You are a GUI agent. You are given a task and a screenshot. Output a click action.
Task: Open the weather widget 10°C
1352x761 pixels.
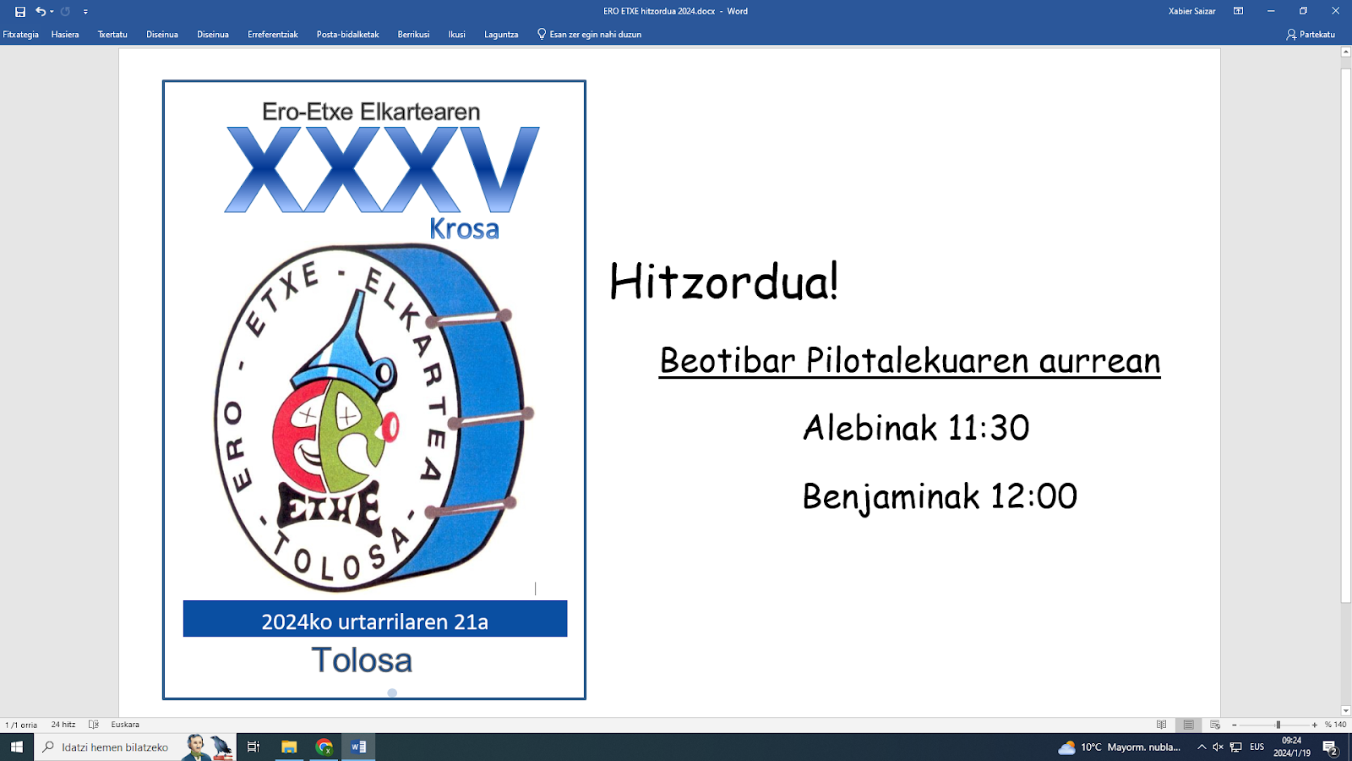(x=1120, y=747)
